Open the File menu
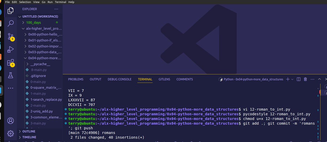The height and width of the screenshot is (142, 327). tap(8, 2)
